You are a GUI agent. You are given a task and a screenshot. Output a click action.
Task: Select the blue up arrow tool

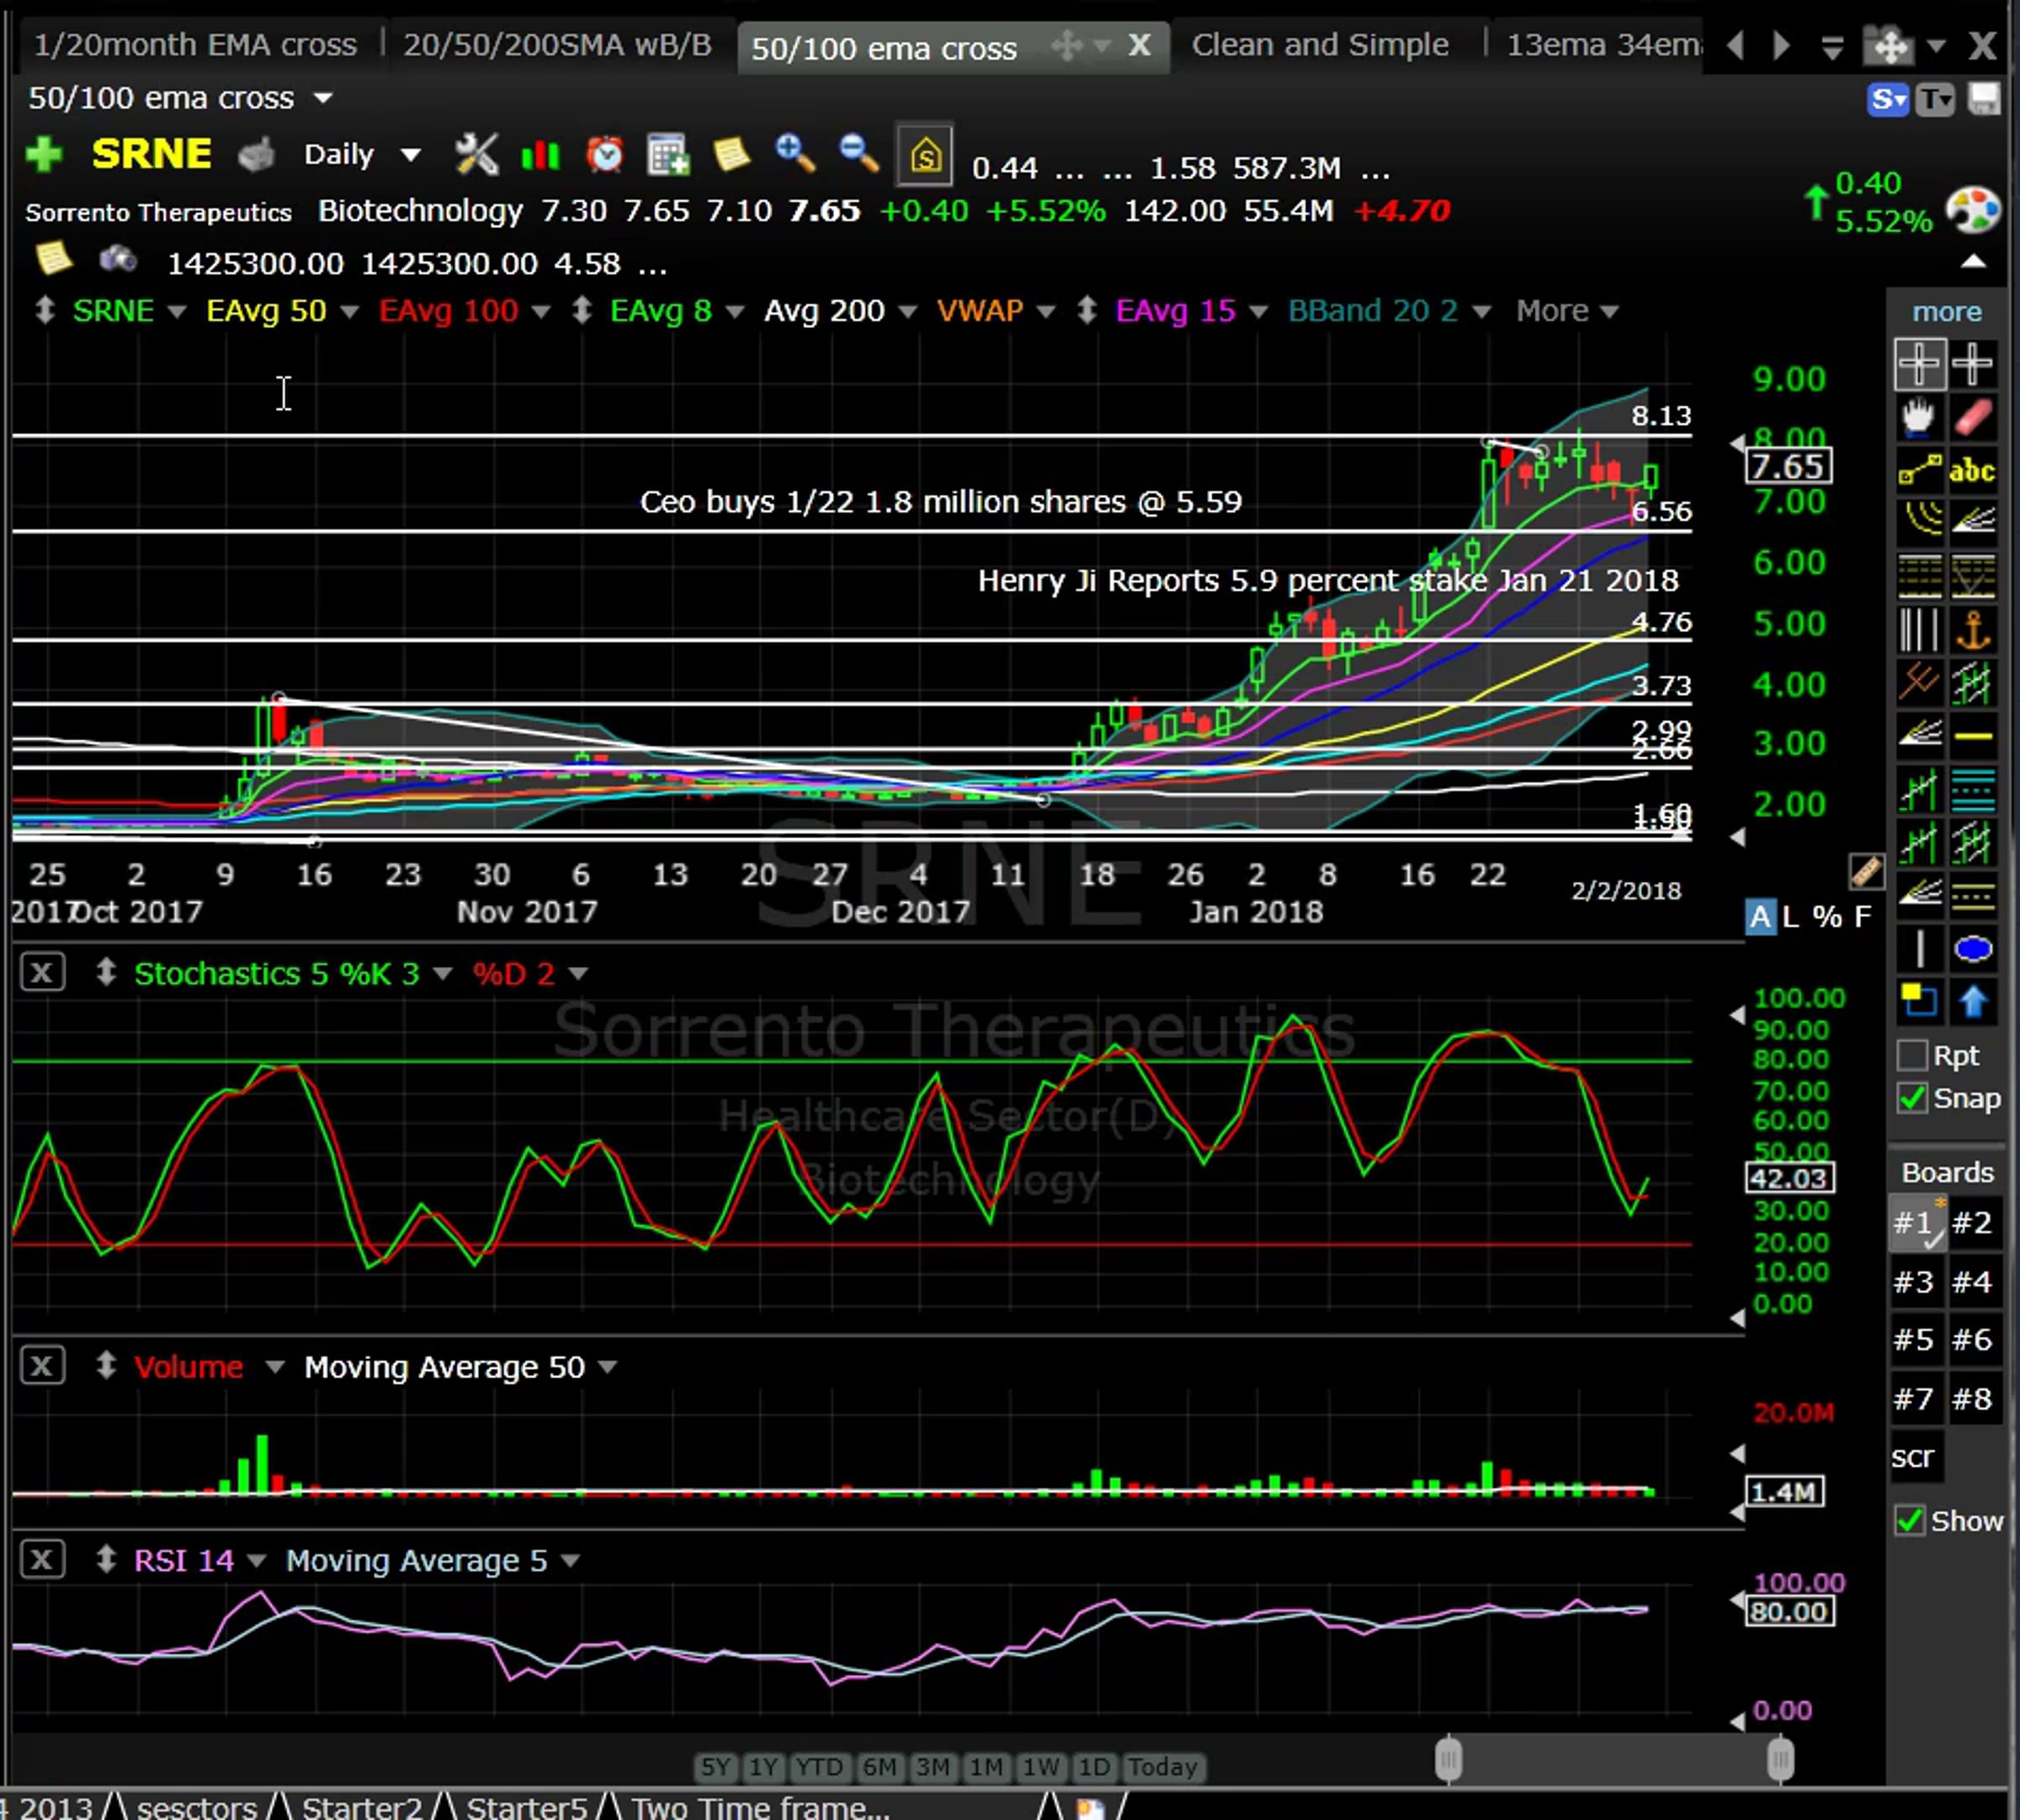pyautogui.click(x=1973, y=1001)
